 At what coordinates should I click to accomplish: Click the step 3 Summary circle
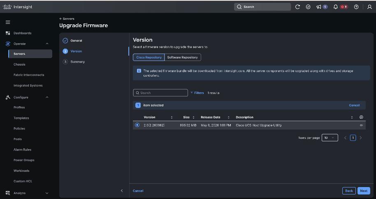coord(65,62)
